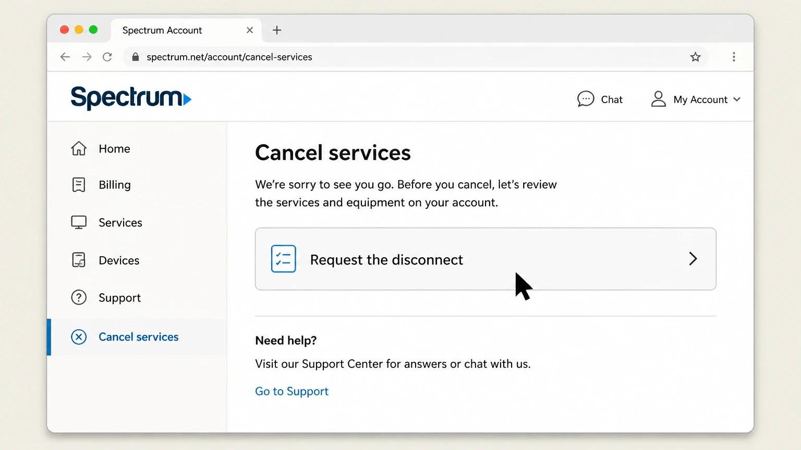Viewport: 801px width, 450px height.
Task: Reload the page
Action: (x=107, y=57)
